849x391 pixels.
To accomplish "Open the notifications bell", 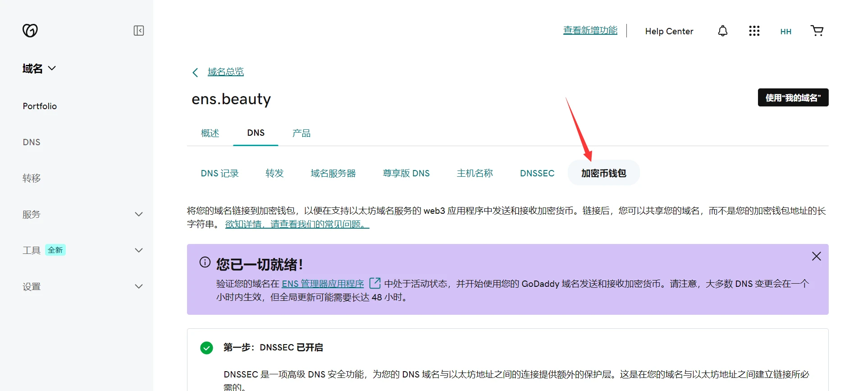I will [722, 31].
